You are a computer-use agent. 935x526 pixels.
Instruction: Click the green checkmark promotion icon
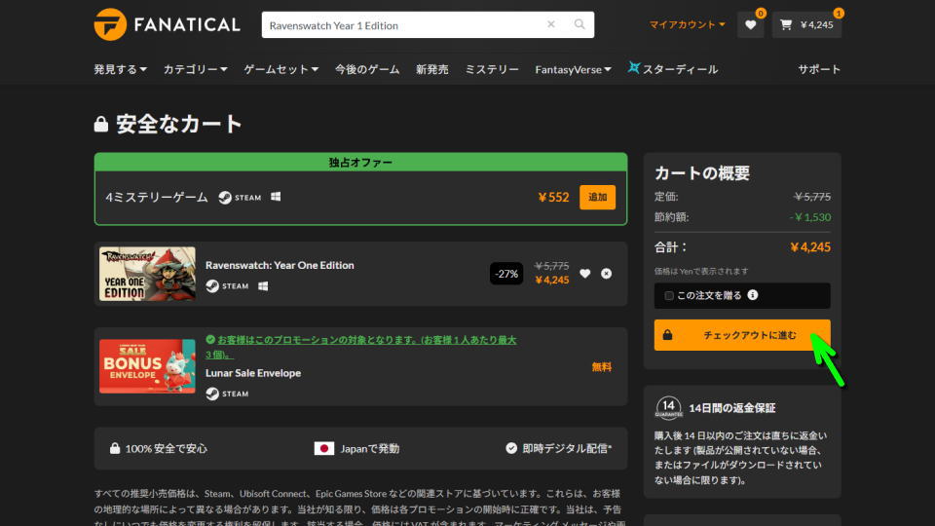click(210, 339)
